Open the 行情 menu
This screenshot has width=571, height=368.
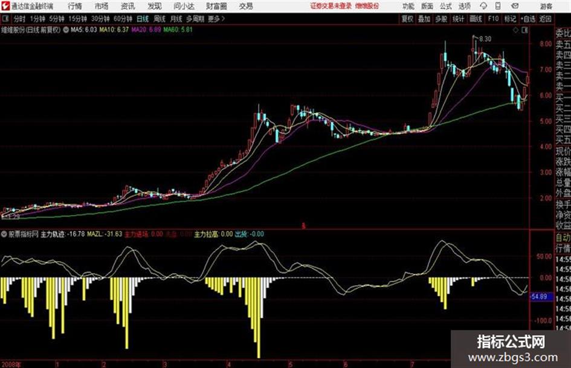click(x=75, y=6)
